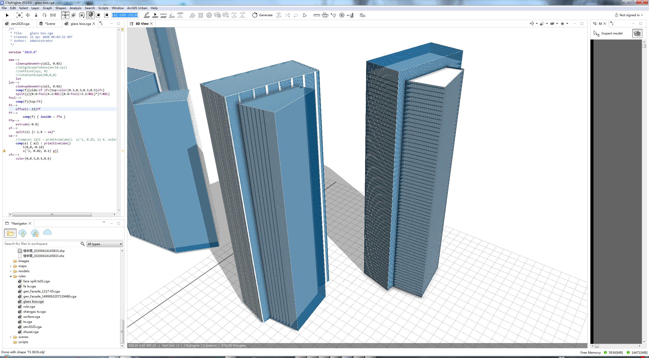The image size is (649, 358).
Task: Open the Scene Light and Panorama settings
Action: [x=362, y=15]
